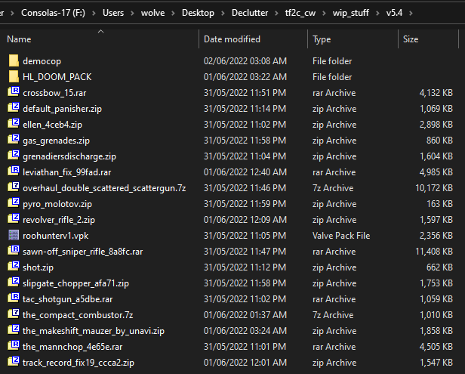The height and width of the screenshot is (374, 465).
Task: Expand the chevron after v5.4 breadcrumb
Action: tap(411, 13)
